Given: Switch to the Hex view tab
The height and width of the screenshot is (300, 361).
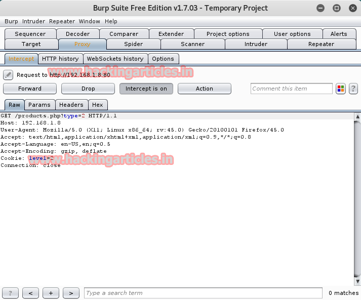Looking at the screenshot, I should 98,105.
